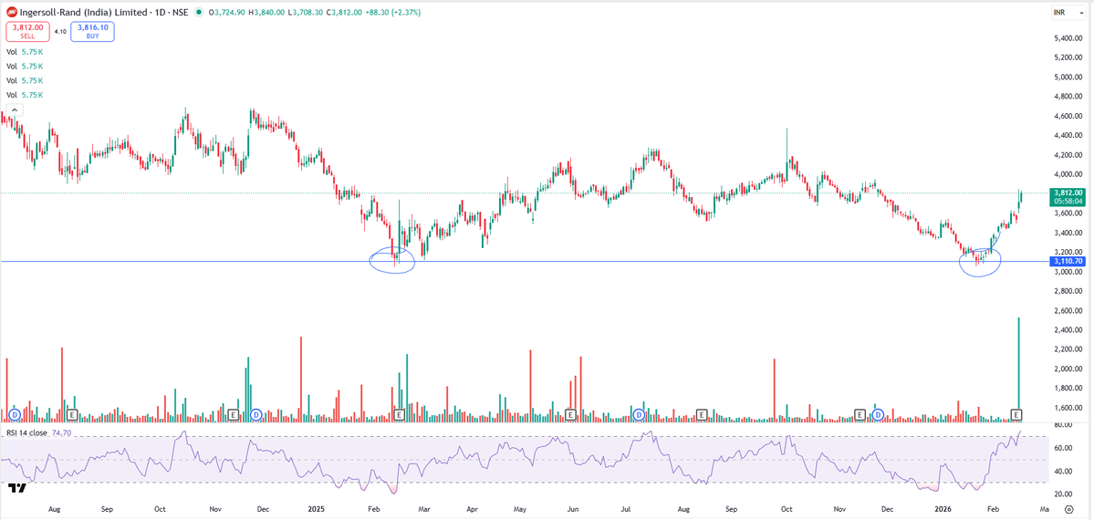This screenshot has height=520, width=1094.
Task: Click the 4,600.00 price scale label
Action: pos(1068,116)
